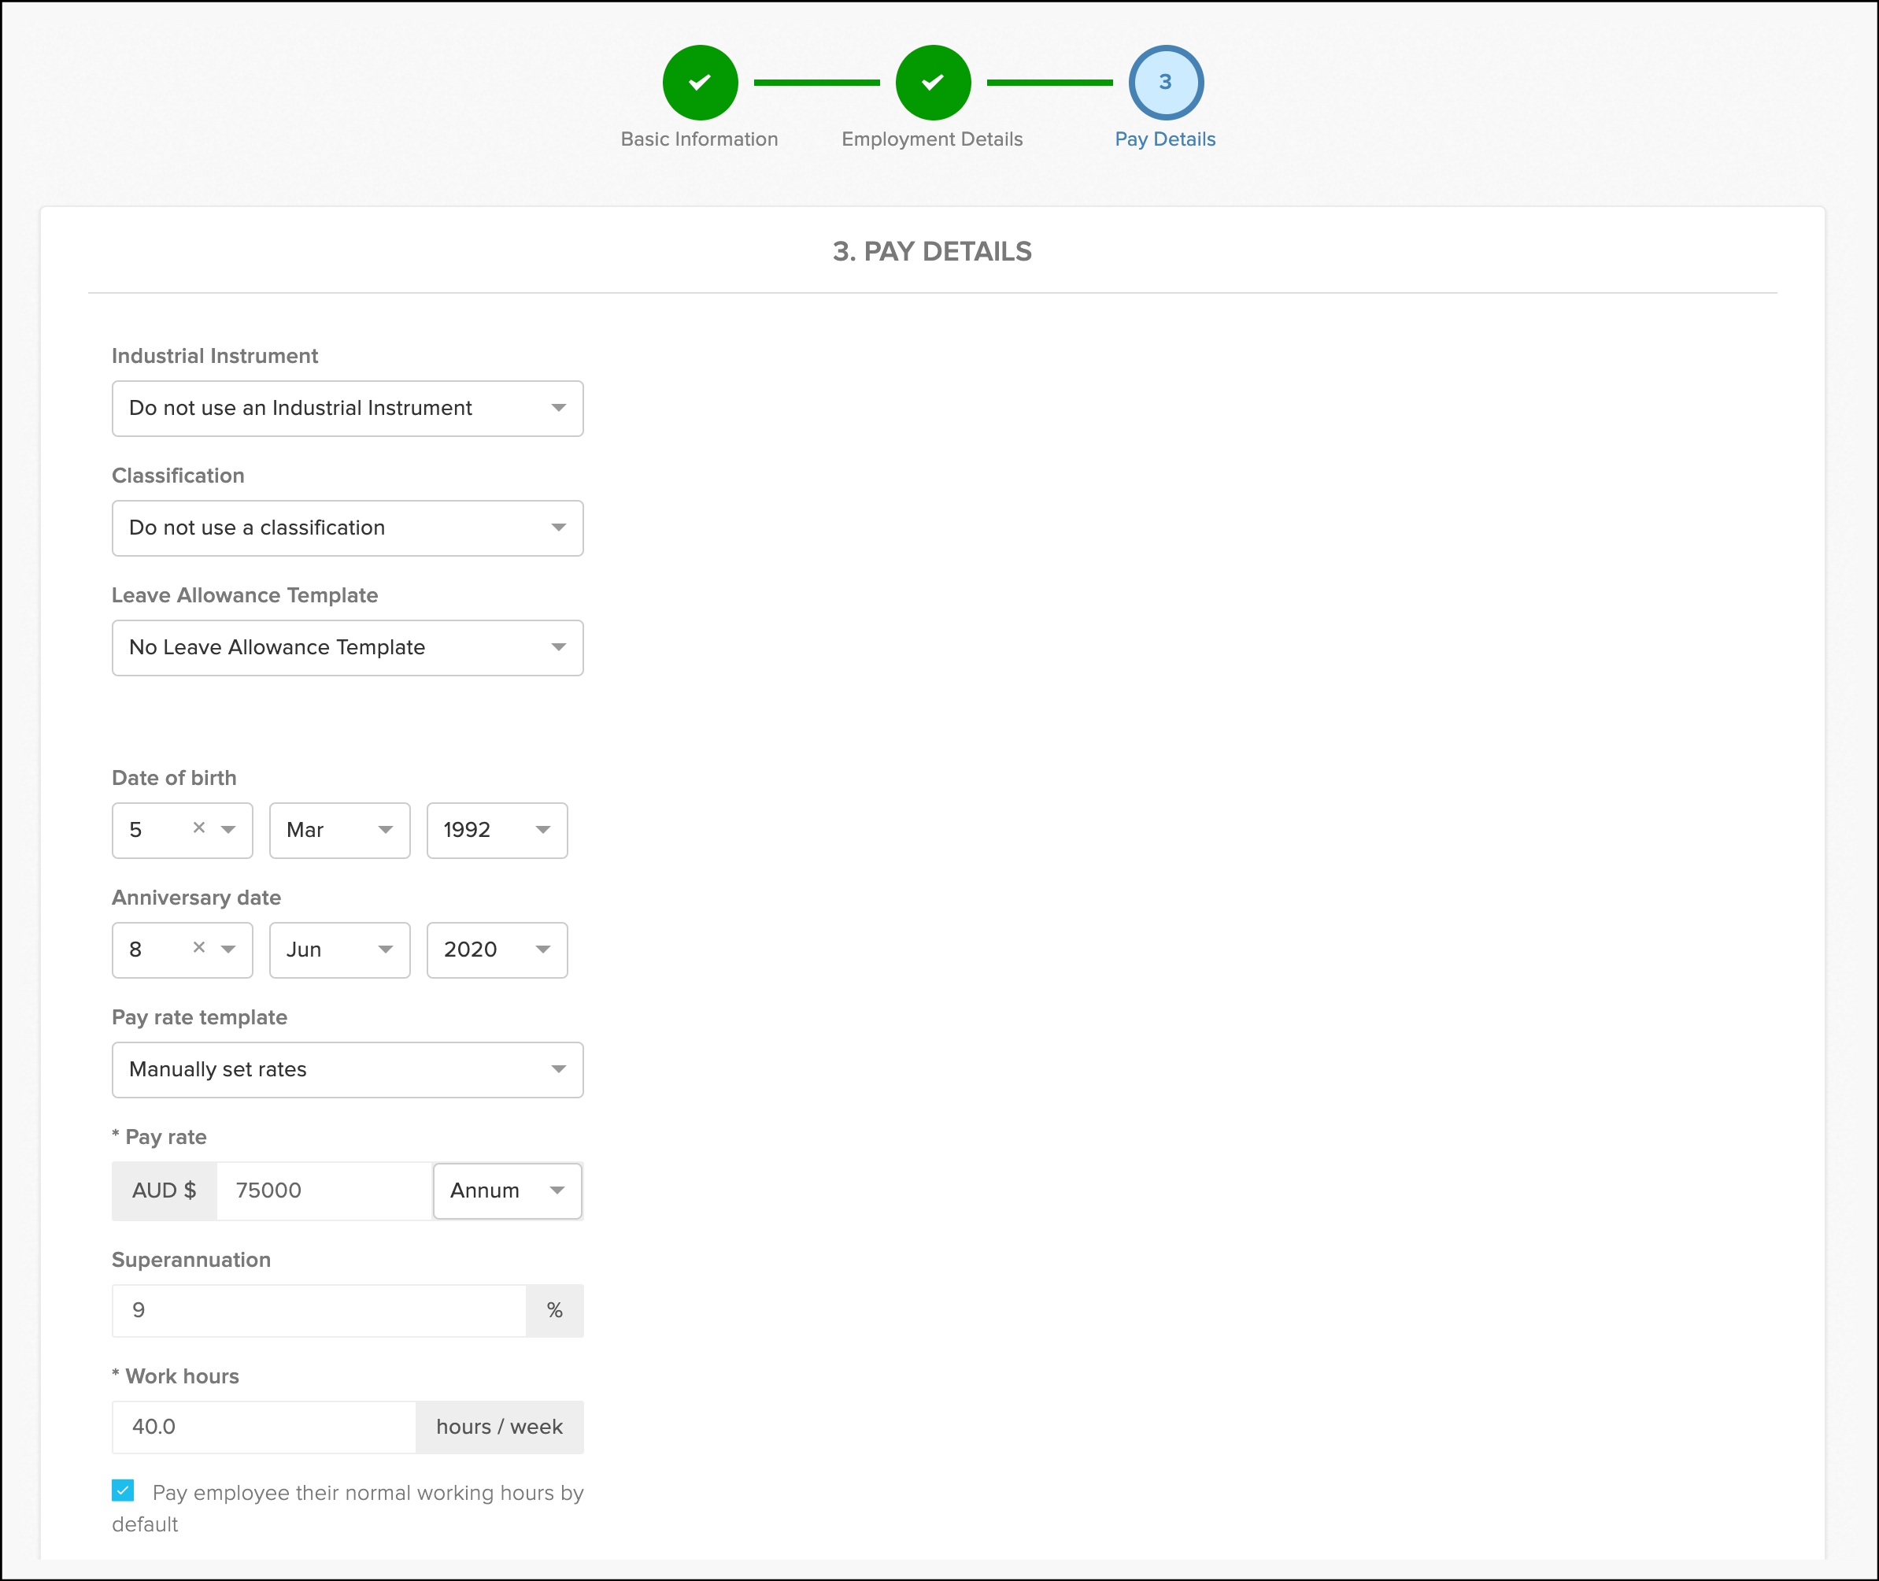Open the birth year 1992 dropdown
1879x1581 pixels.
[x=497, y=830]
